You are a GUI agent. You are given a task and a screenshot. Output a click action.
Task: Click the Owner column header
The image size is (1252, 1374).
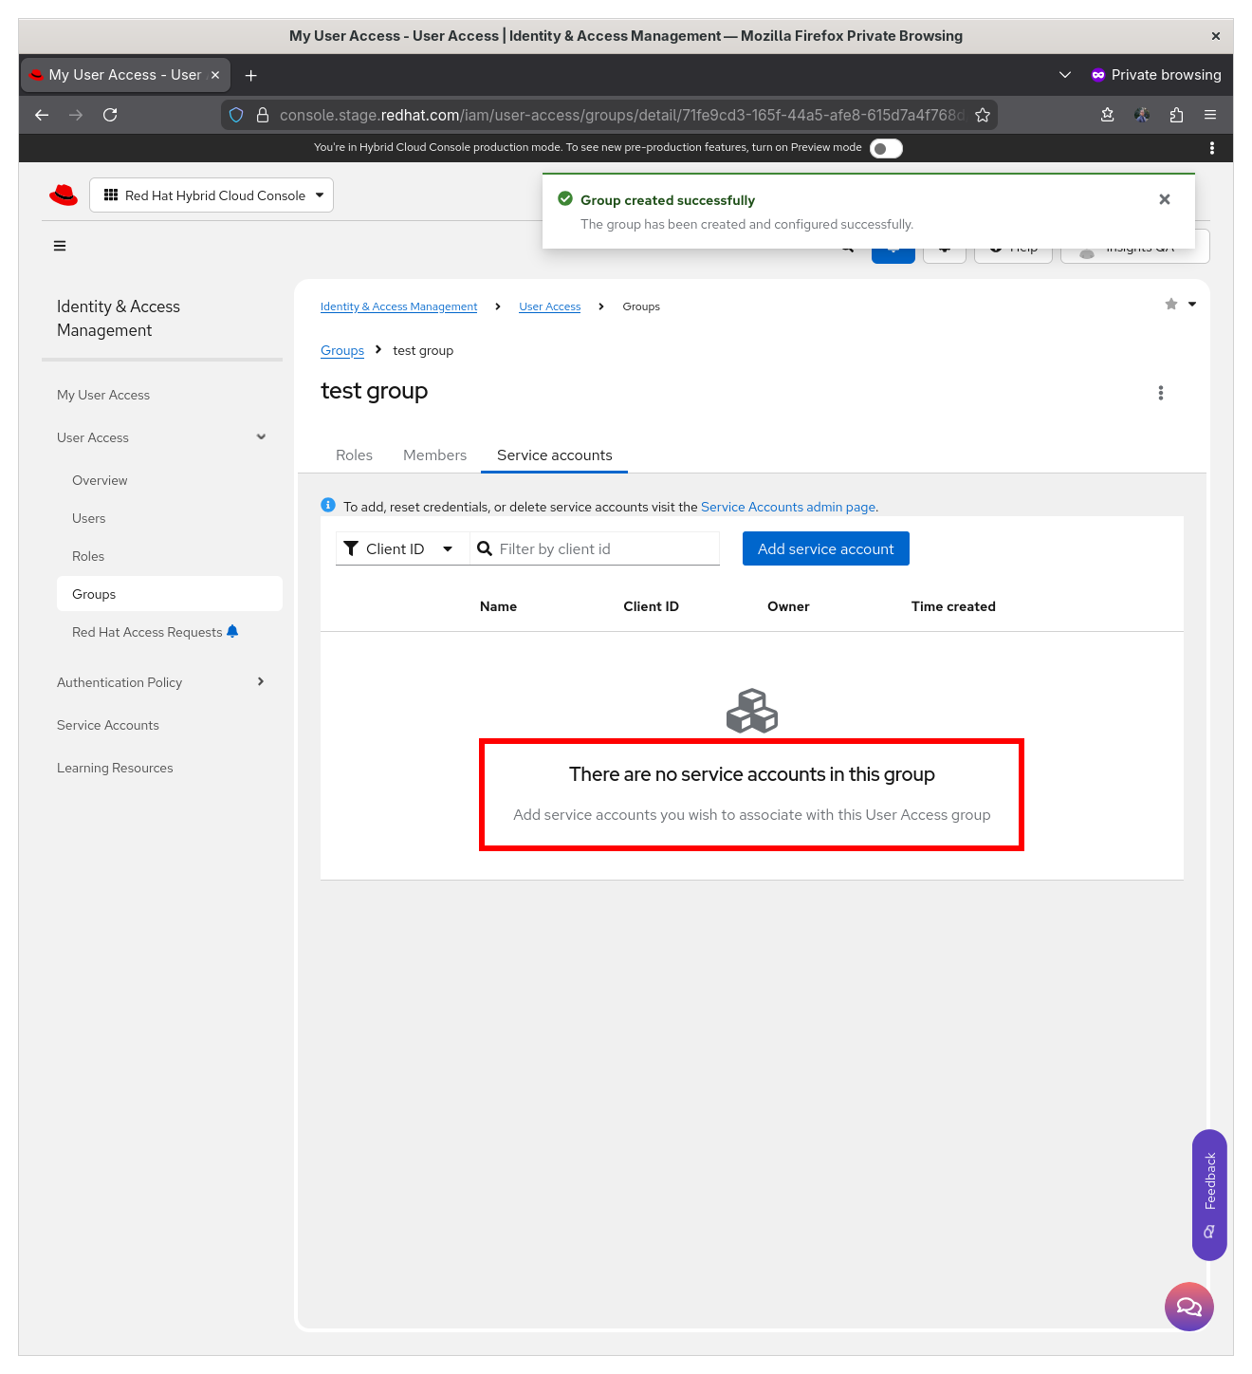pos(788,606)
